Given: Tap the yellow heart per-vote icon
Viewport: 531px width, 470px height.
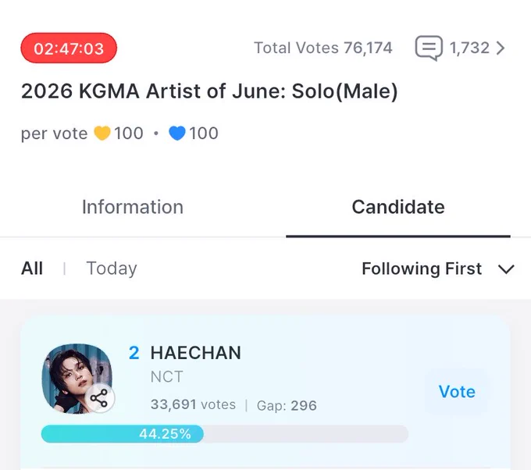Looking at the screenshot, I should (102, 133).
